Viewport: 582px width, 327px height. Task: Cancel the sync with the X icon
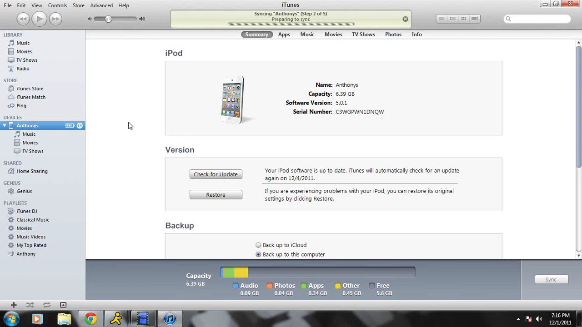coord(405,19)
